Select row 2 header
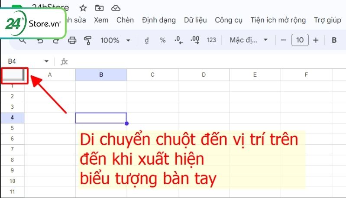Screen dimensions: 346x198 tap(13, 96)
